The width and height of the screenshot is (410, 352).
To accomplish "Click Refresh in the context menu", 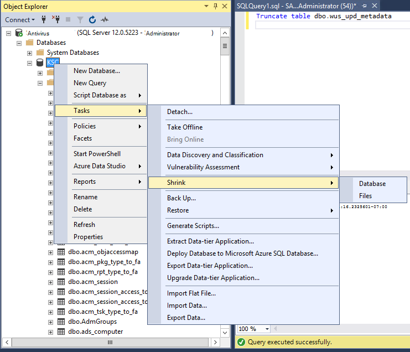I will tap(101, 225).
